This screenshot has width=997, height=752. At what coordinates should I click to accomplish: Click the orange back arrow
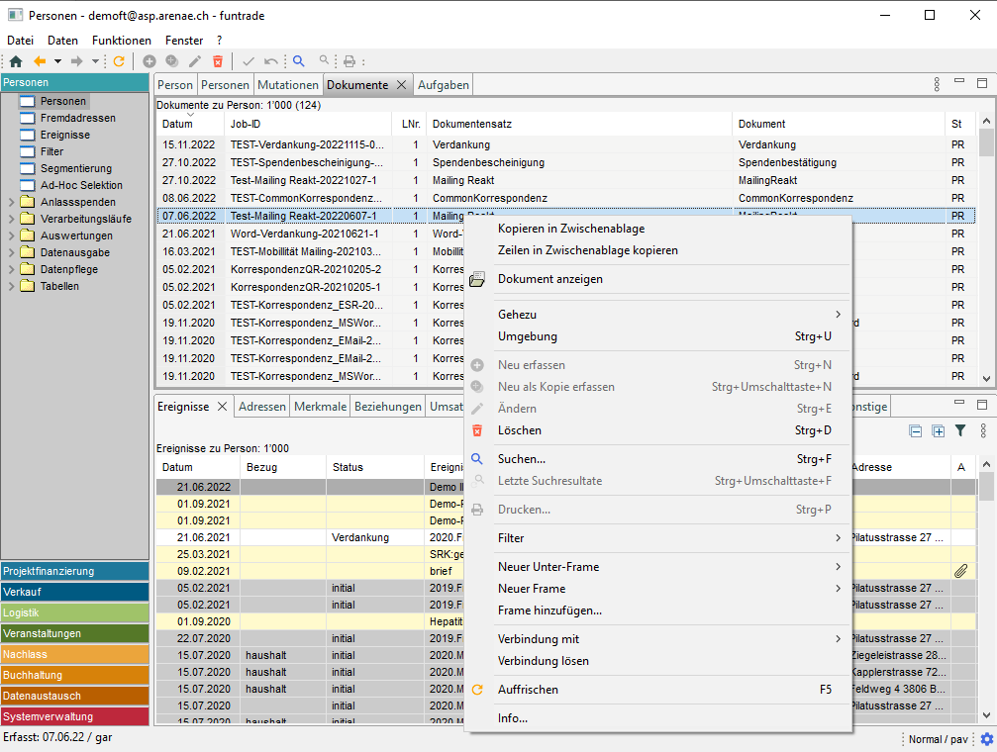[40, 61]
